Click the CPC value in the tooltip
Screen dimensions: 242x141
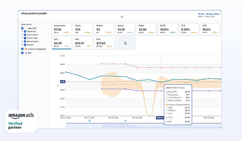(187, 117)
